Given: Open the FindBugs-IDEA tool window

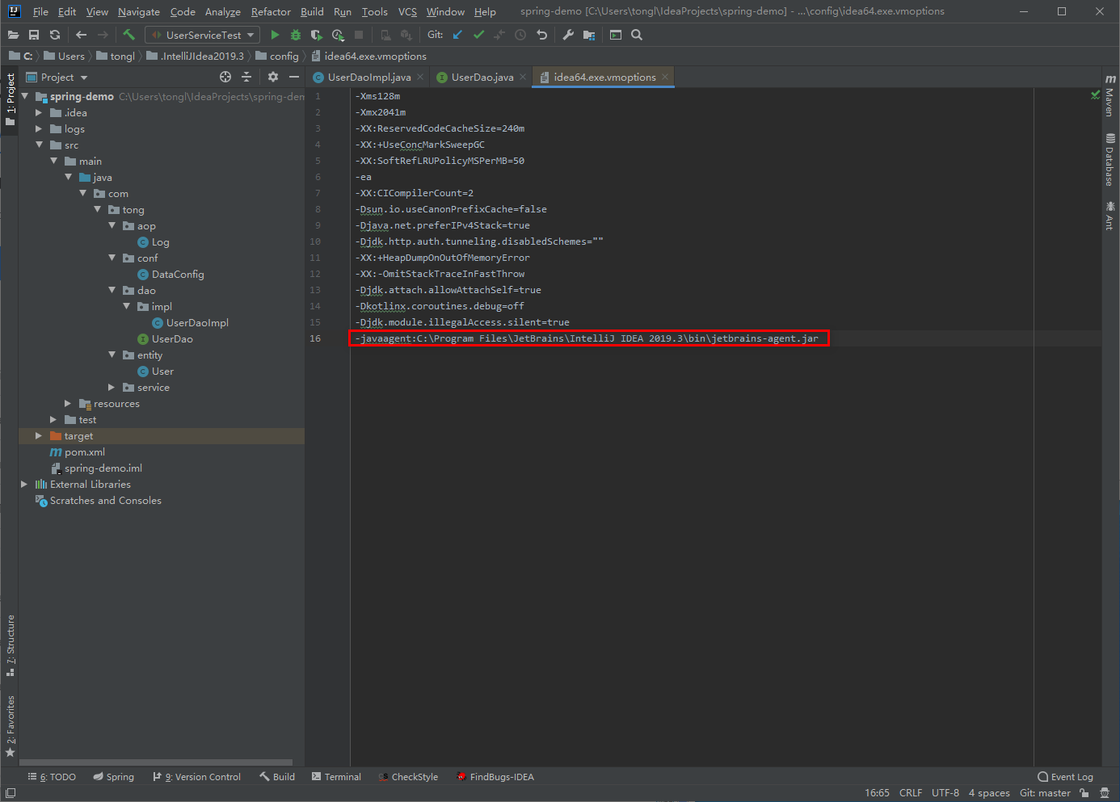Looking at the screenshot, I should (495, 777).
